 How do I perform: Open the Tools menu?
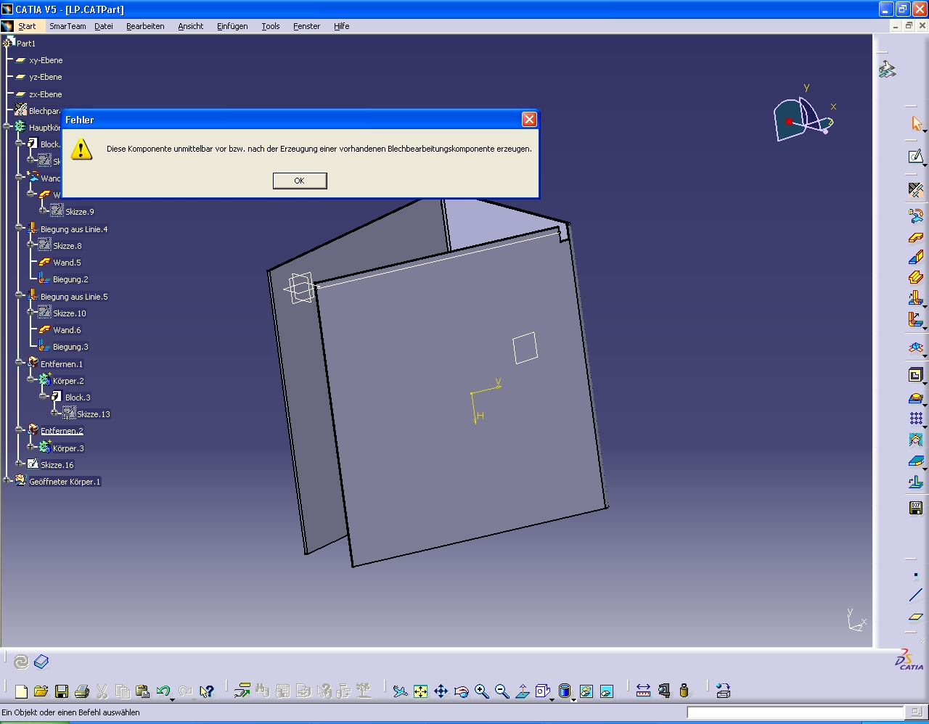coord(271,26)
